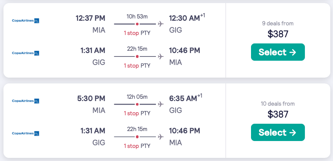The width and height of the screenshot is (333, 161).
Task: Click the $387 price in first card
Action: click(278, 34)
